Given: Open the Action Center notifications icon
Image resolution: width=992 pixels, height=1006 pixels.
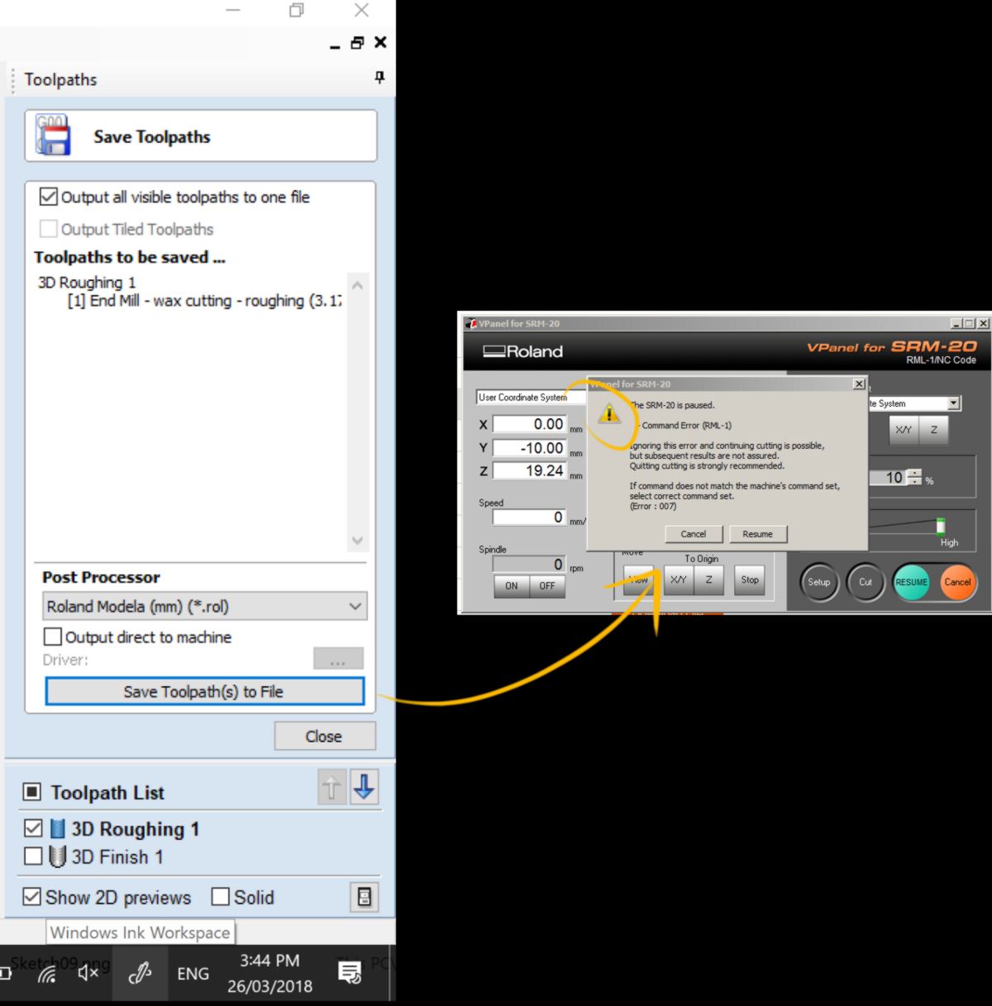Looking at the screenshot, I should 350,973.
